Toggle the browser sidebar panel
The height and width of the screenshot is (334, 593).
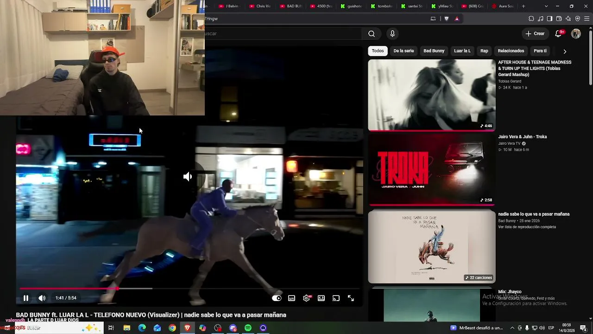(x=549, y=19)
